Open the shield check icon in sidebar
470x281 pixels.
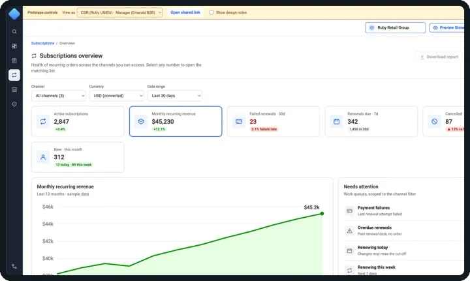[x=14, y=104]
